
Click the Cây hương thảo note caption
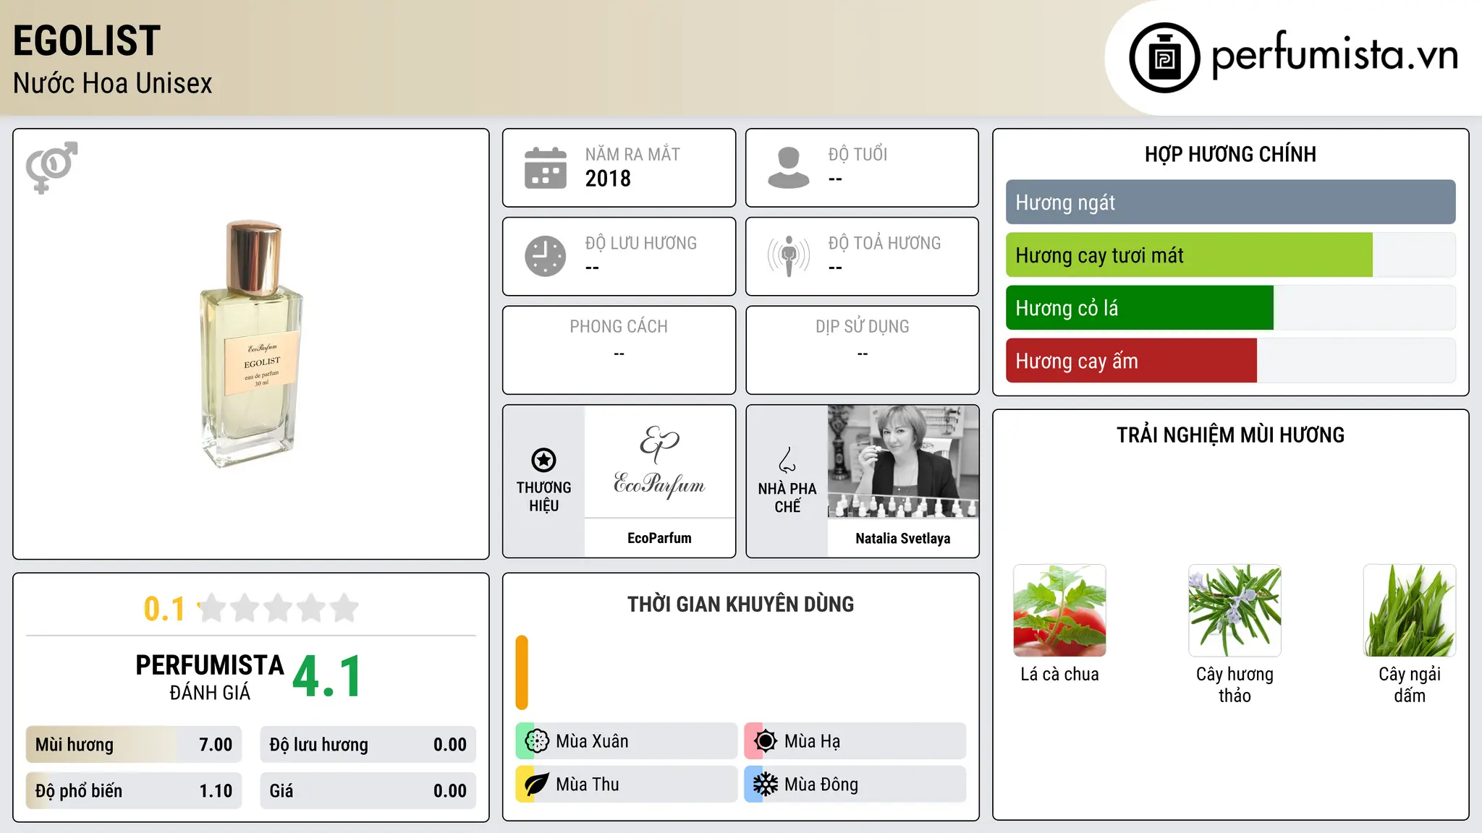tap(1235, 685)
